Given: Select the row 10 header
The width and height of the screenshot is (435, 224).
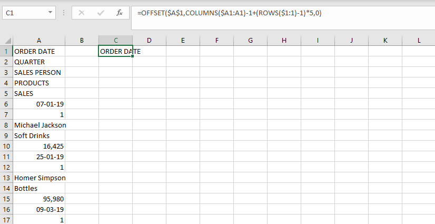Looking at the screenshot, I should pyautogui.click(x=6, y=147).
